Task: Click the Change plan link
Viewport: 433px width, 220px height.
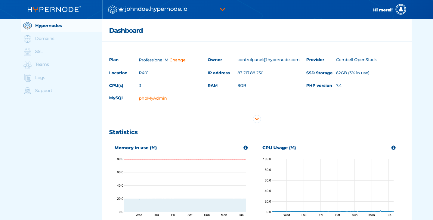Action: (177, 60)
